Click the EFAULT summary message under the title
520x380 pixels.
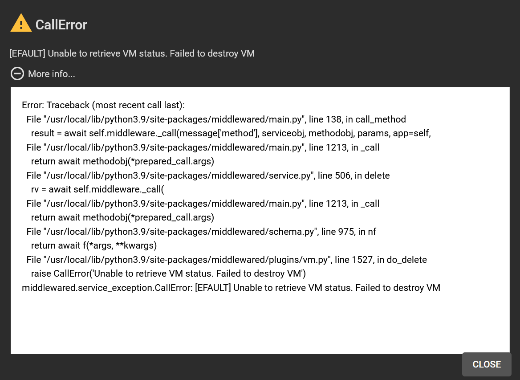(x=132, y=53)
